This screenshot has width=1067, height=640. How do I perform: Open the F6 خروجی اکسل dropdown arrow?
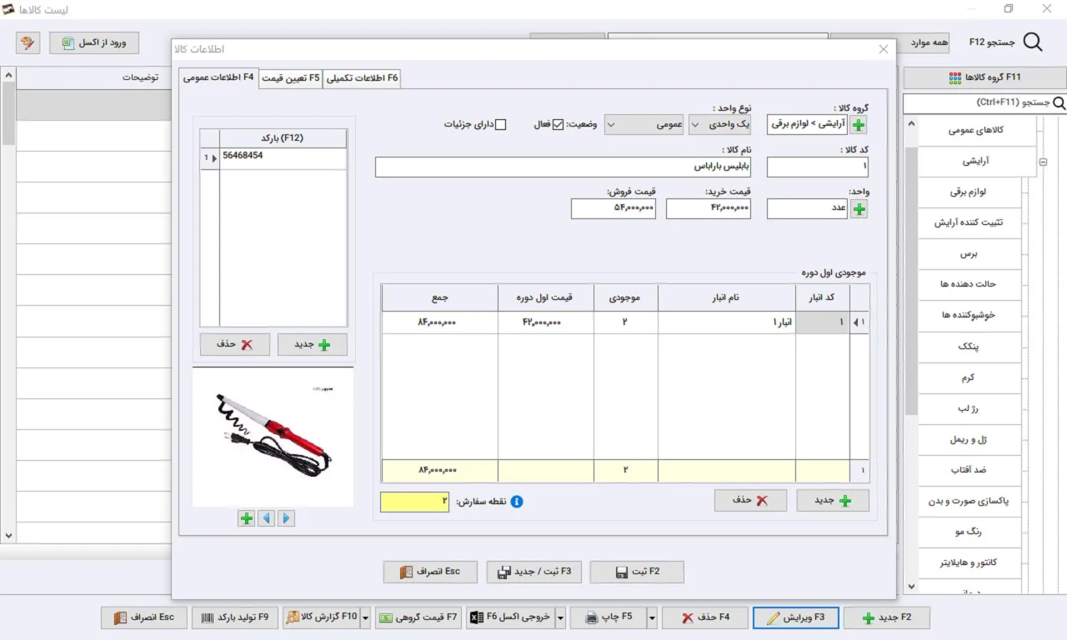560,617
